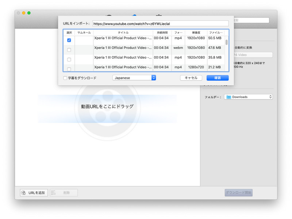This screenshot has height=219, width=292.
Task: Sort by the 解像度 column header
Action: [196, 32]
